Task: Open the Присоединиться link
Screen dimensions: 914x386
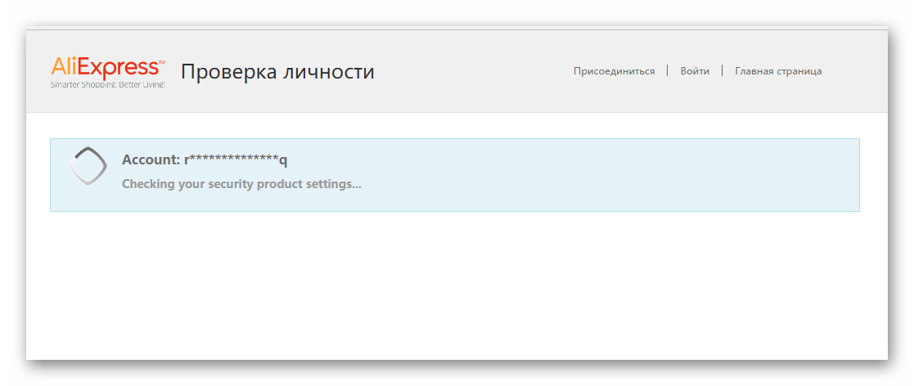Action: (x=614, y=71)
